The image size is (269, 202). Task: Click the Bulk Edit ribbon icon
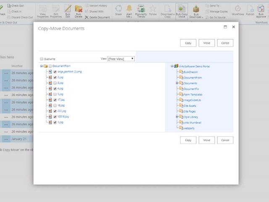[x=67, y=10]
